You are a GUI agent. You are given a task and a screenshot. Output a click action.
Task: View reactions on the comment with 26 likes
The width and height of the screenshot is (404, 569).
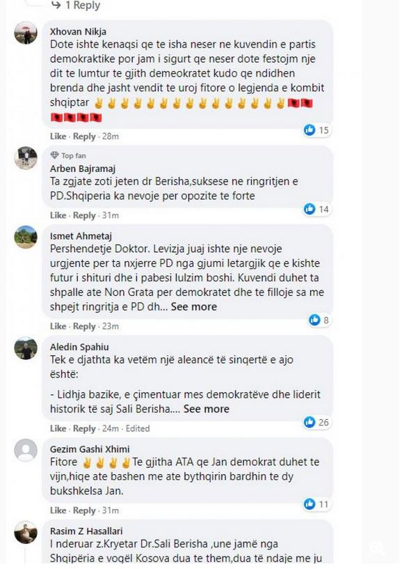pyautogui.click(x=316, y=422)
